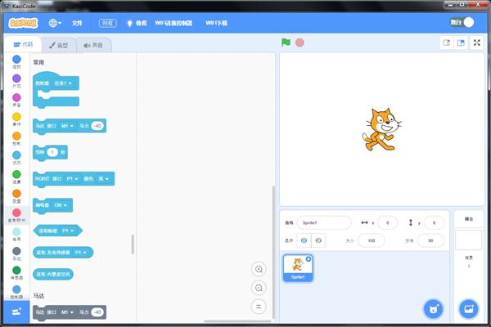Select the dark orange 变量 variables category
Image resolution: width=491 pixels, height=327 pixels.
pyautogui.click(x=16, y=196)
